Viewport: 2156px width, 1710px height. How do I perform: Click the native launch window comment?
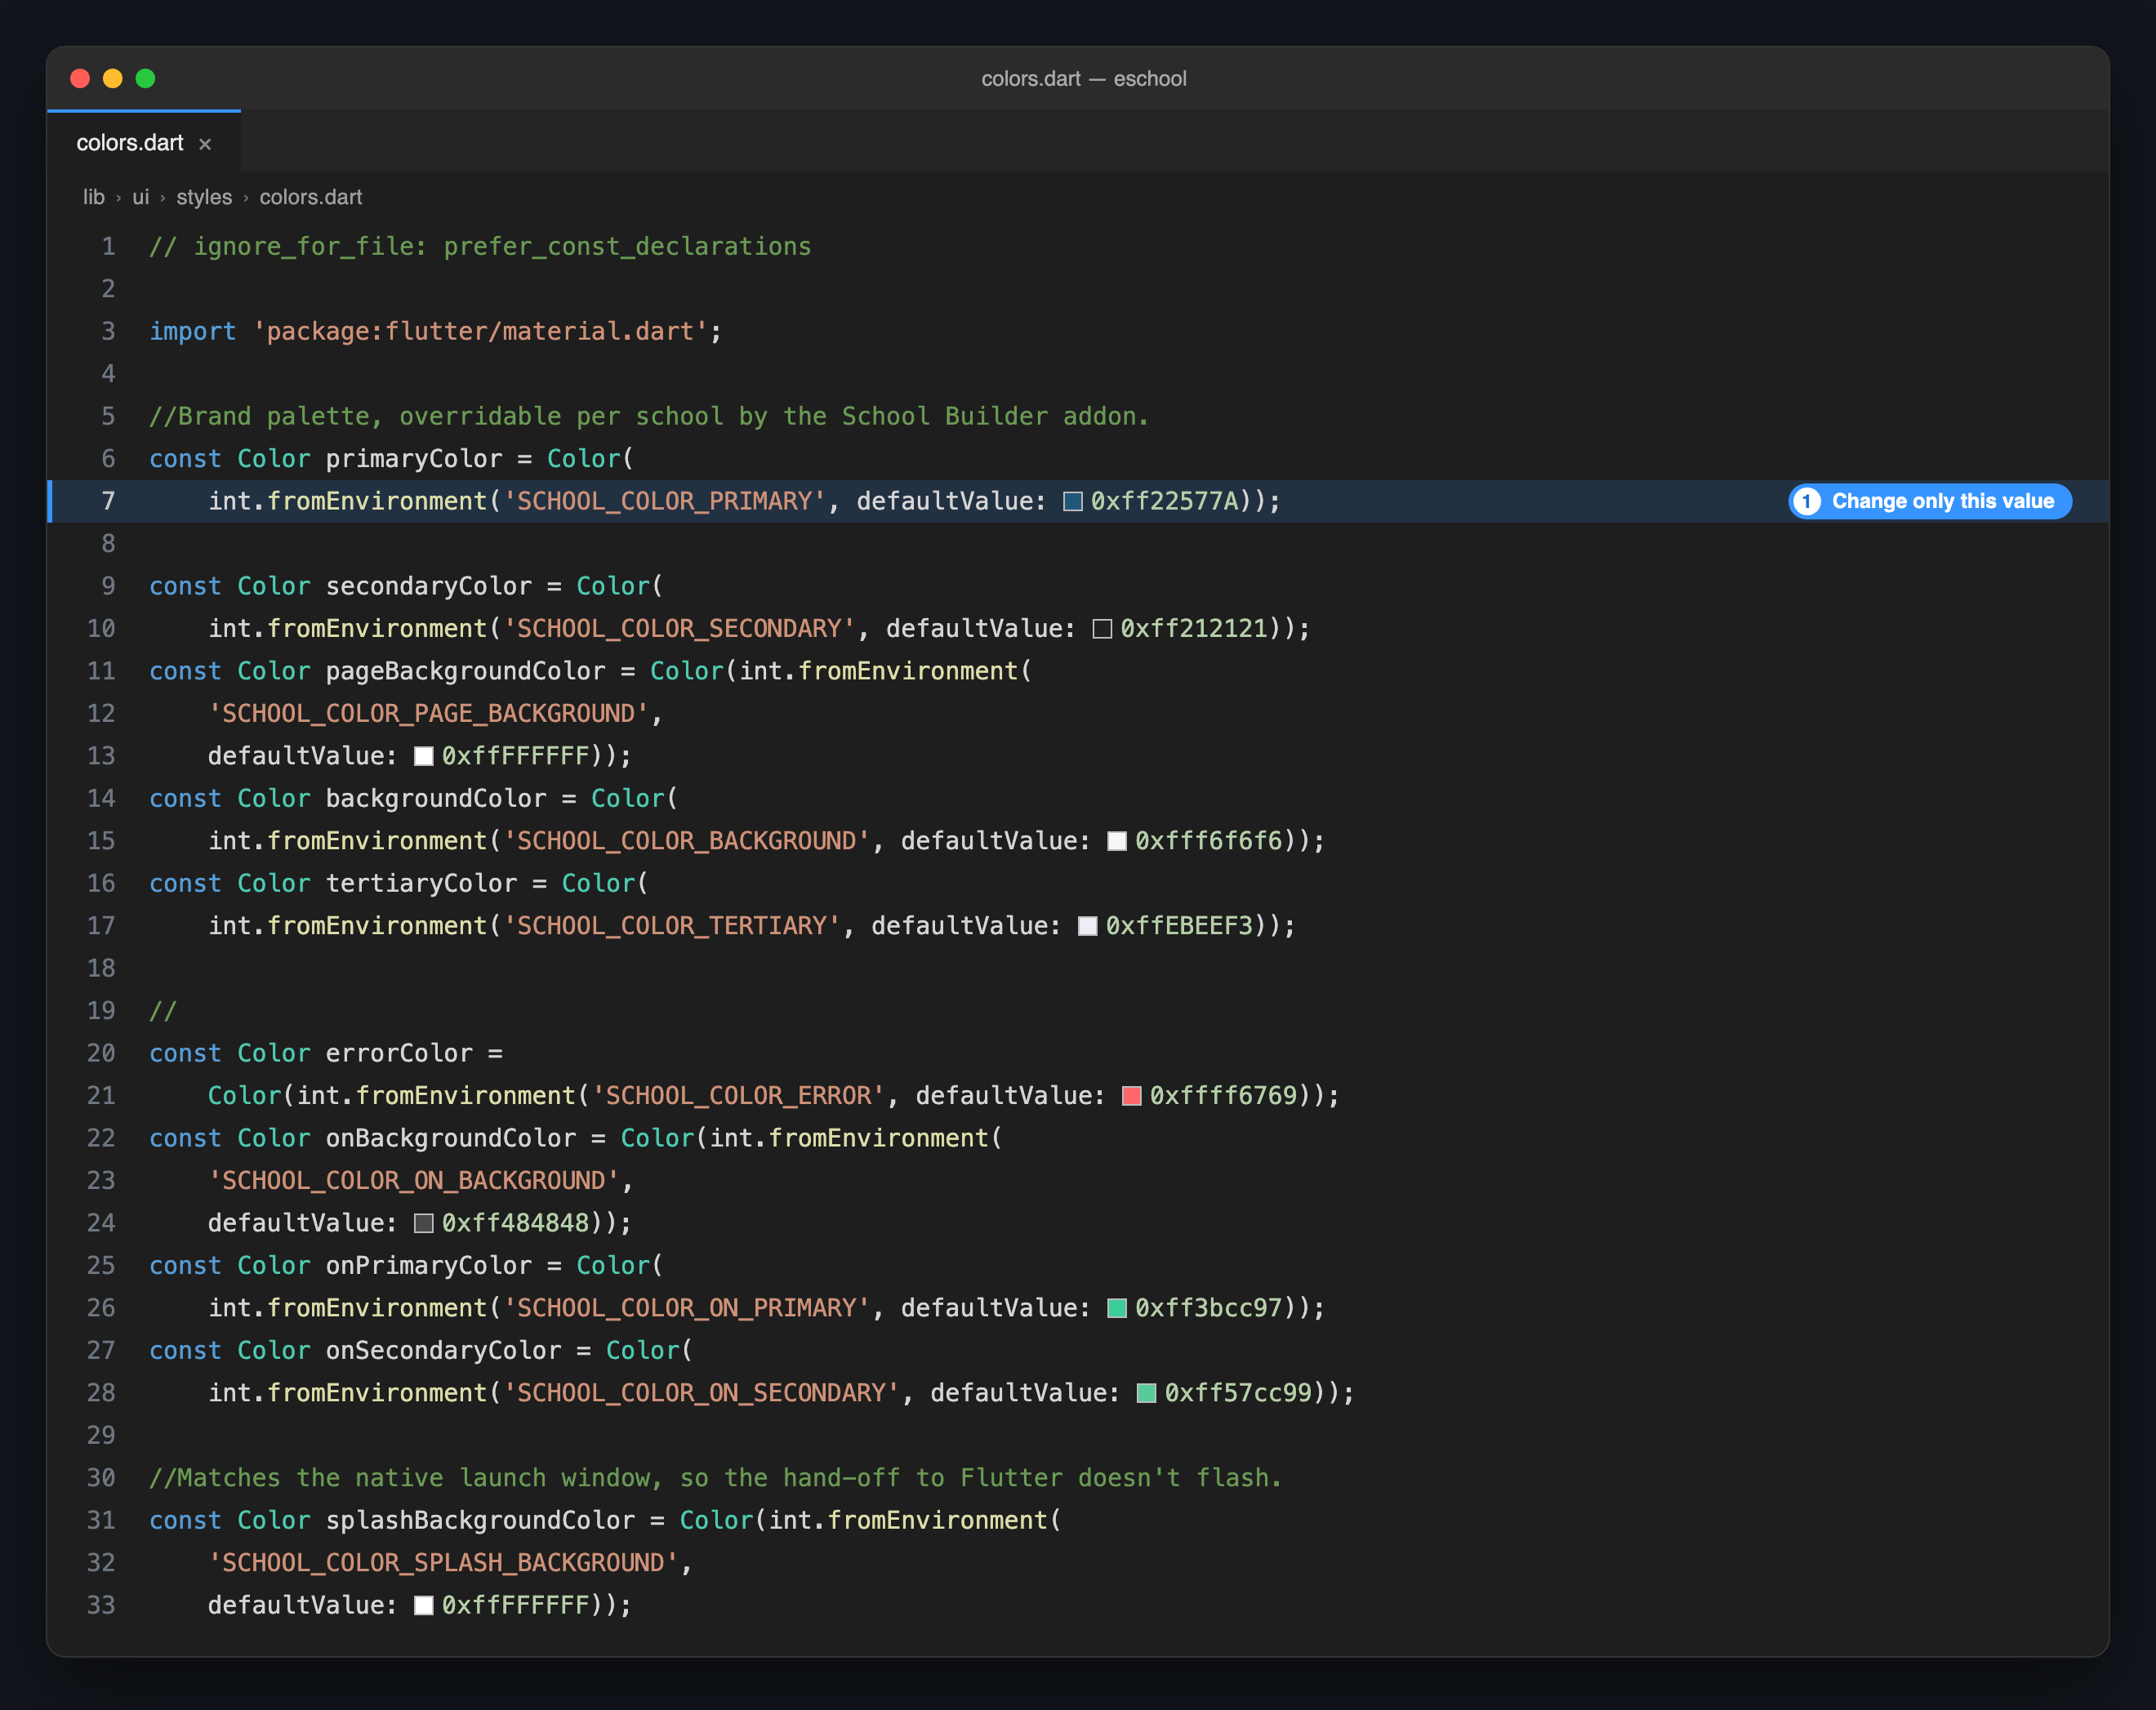[x=715, y=1478]
